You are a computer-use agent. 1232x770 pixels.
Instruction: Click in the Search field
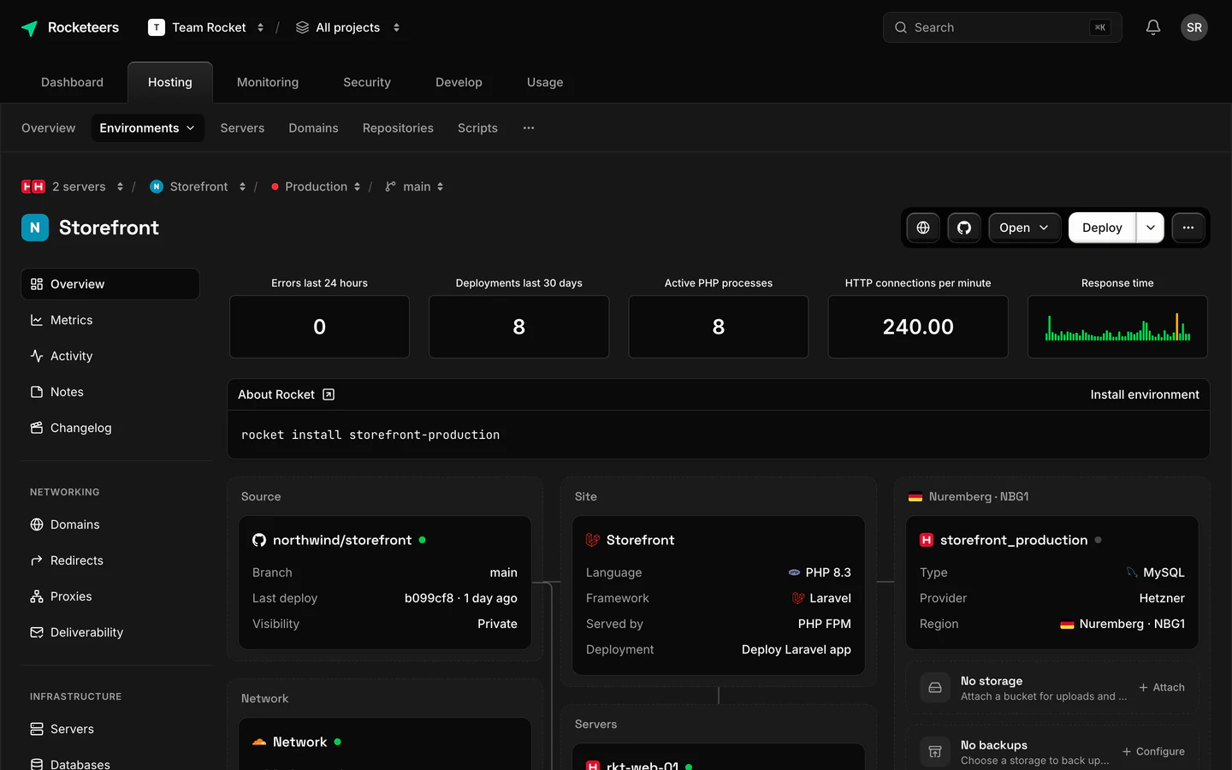pos(1003,27)
